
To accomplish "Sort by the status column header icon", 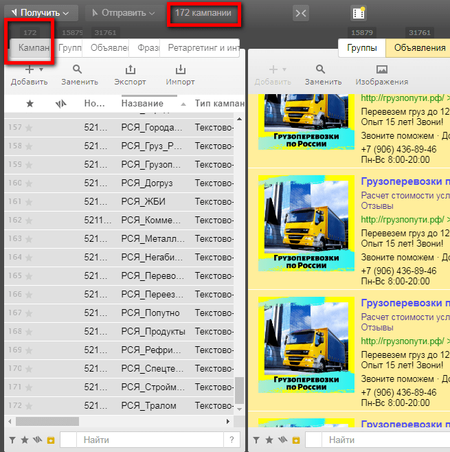I will (61, 104).
